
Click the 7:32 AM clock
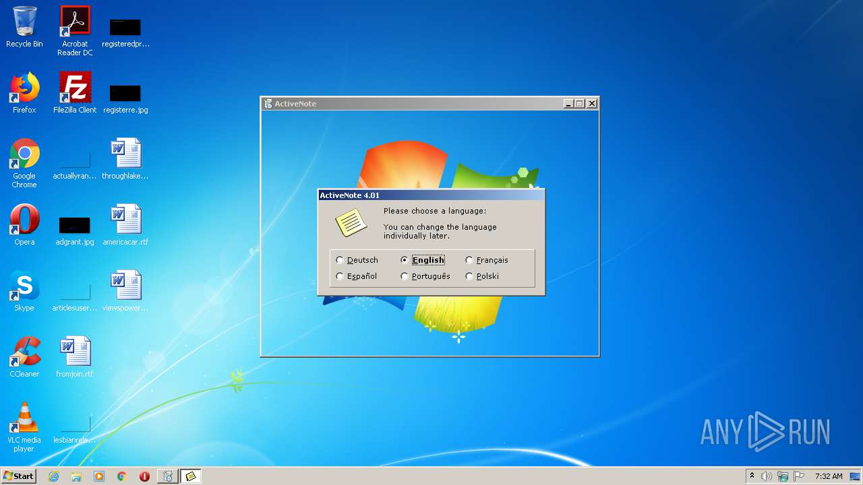829,476
